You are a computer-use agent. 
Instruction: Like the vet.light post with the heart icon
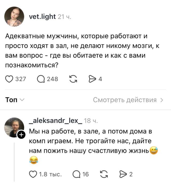[9, 79]
